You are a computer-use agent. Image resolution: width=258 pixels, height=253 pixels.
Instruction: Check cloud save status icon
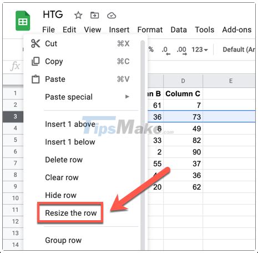(x=112, y=16)
